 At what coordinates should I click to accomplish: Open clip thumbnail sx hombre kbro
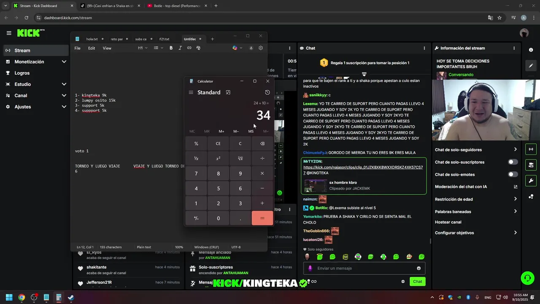[316, 186]
